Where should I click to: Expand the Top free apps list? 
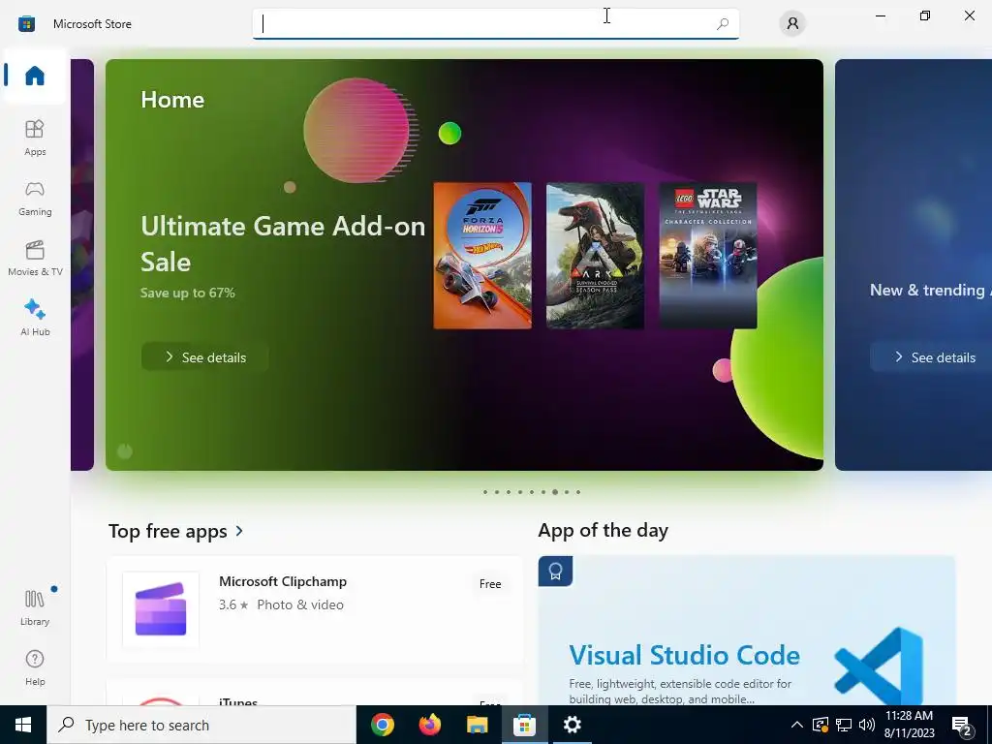click(239, 531)
